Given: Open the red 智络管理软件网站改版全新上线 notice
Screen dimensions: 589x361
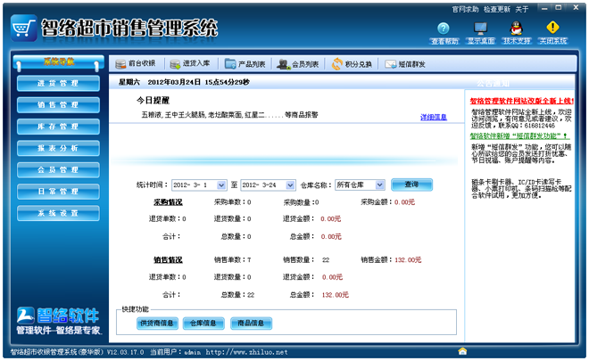Looking at the screenshot, I should [522, 101].
